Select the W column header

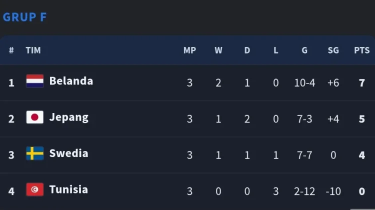[x=218, y=50]
